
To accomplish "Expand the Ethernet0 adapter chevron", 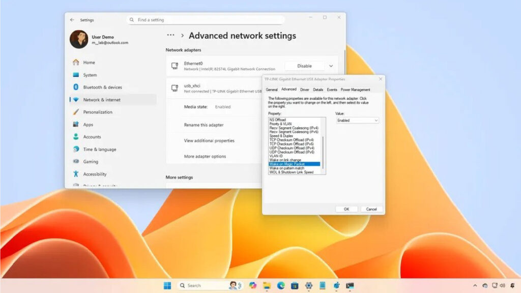I will click(x=331, y=66).
